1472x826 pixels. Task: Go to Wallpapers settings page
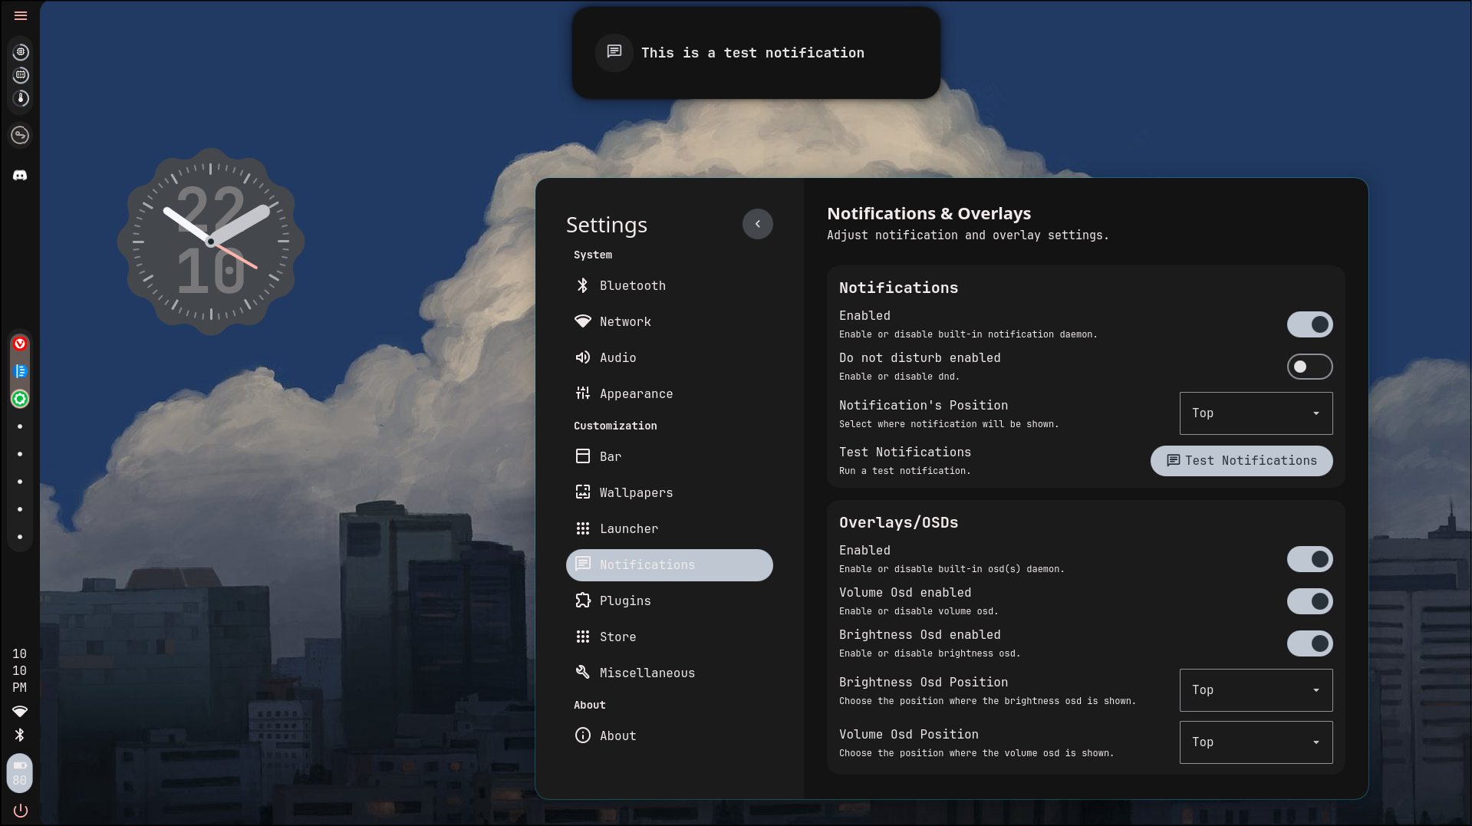tap(635, 492)
